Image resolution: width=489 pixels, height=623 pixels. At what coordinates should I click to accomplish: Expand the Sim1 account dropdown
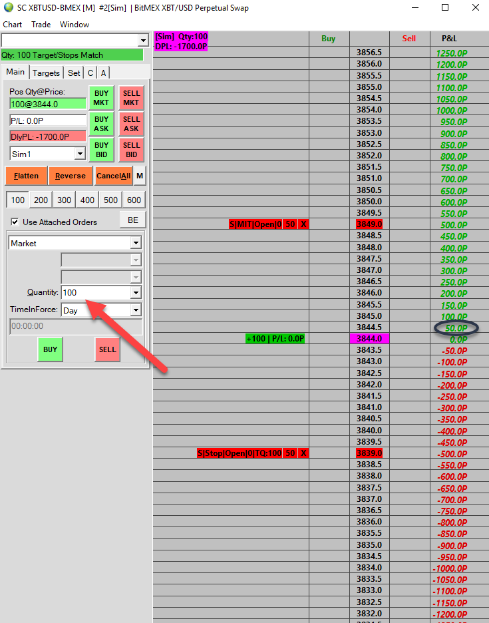(x=80, y=153)
